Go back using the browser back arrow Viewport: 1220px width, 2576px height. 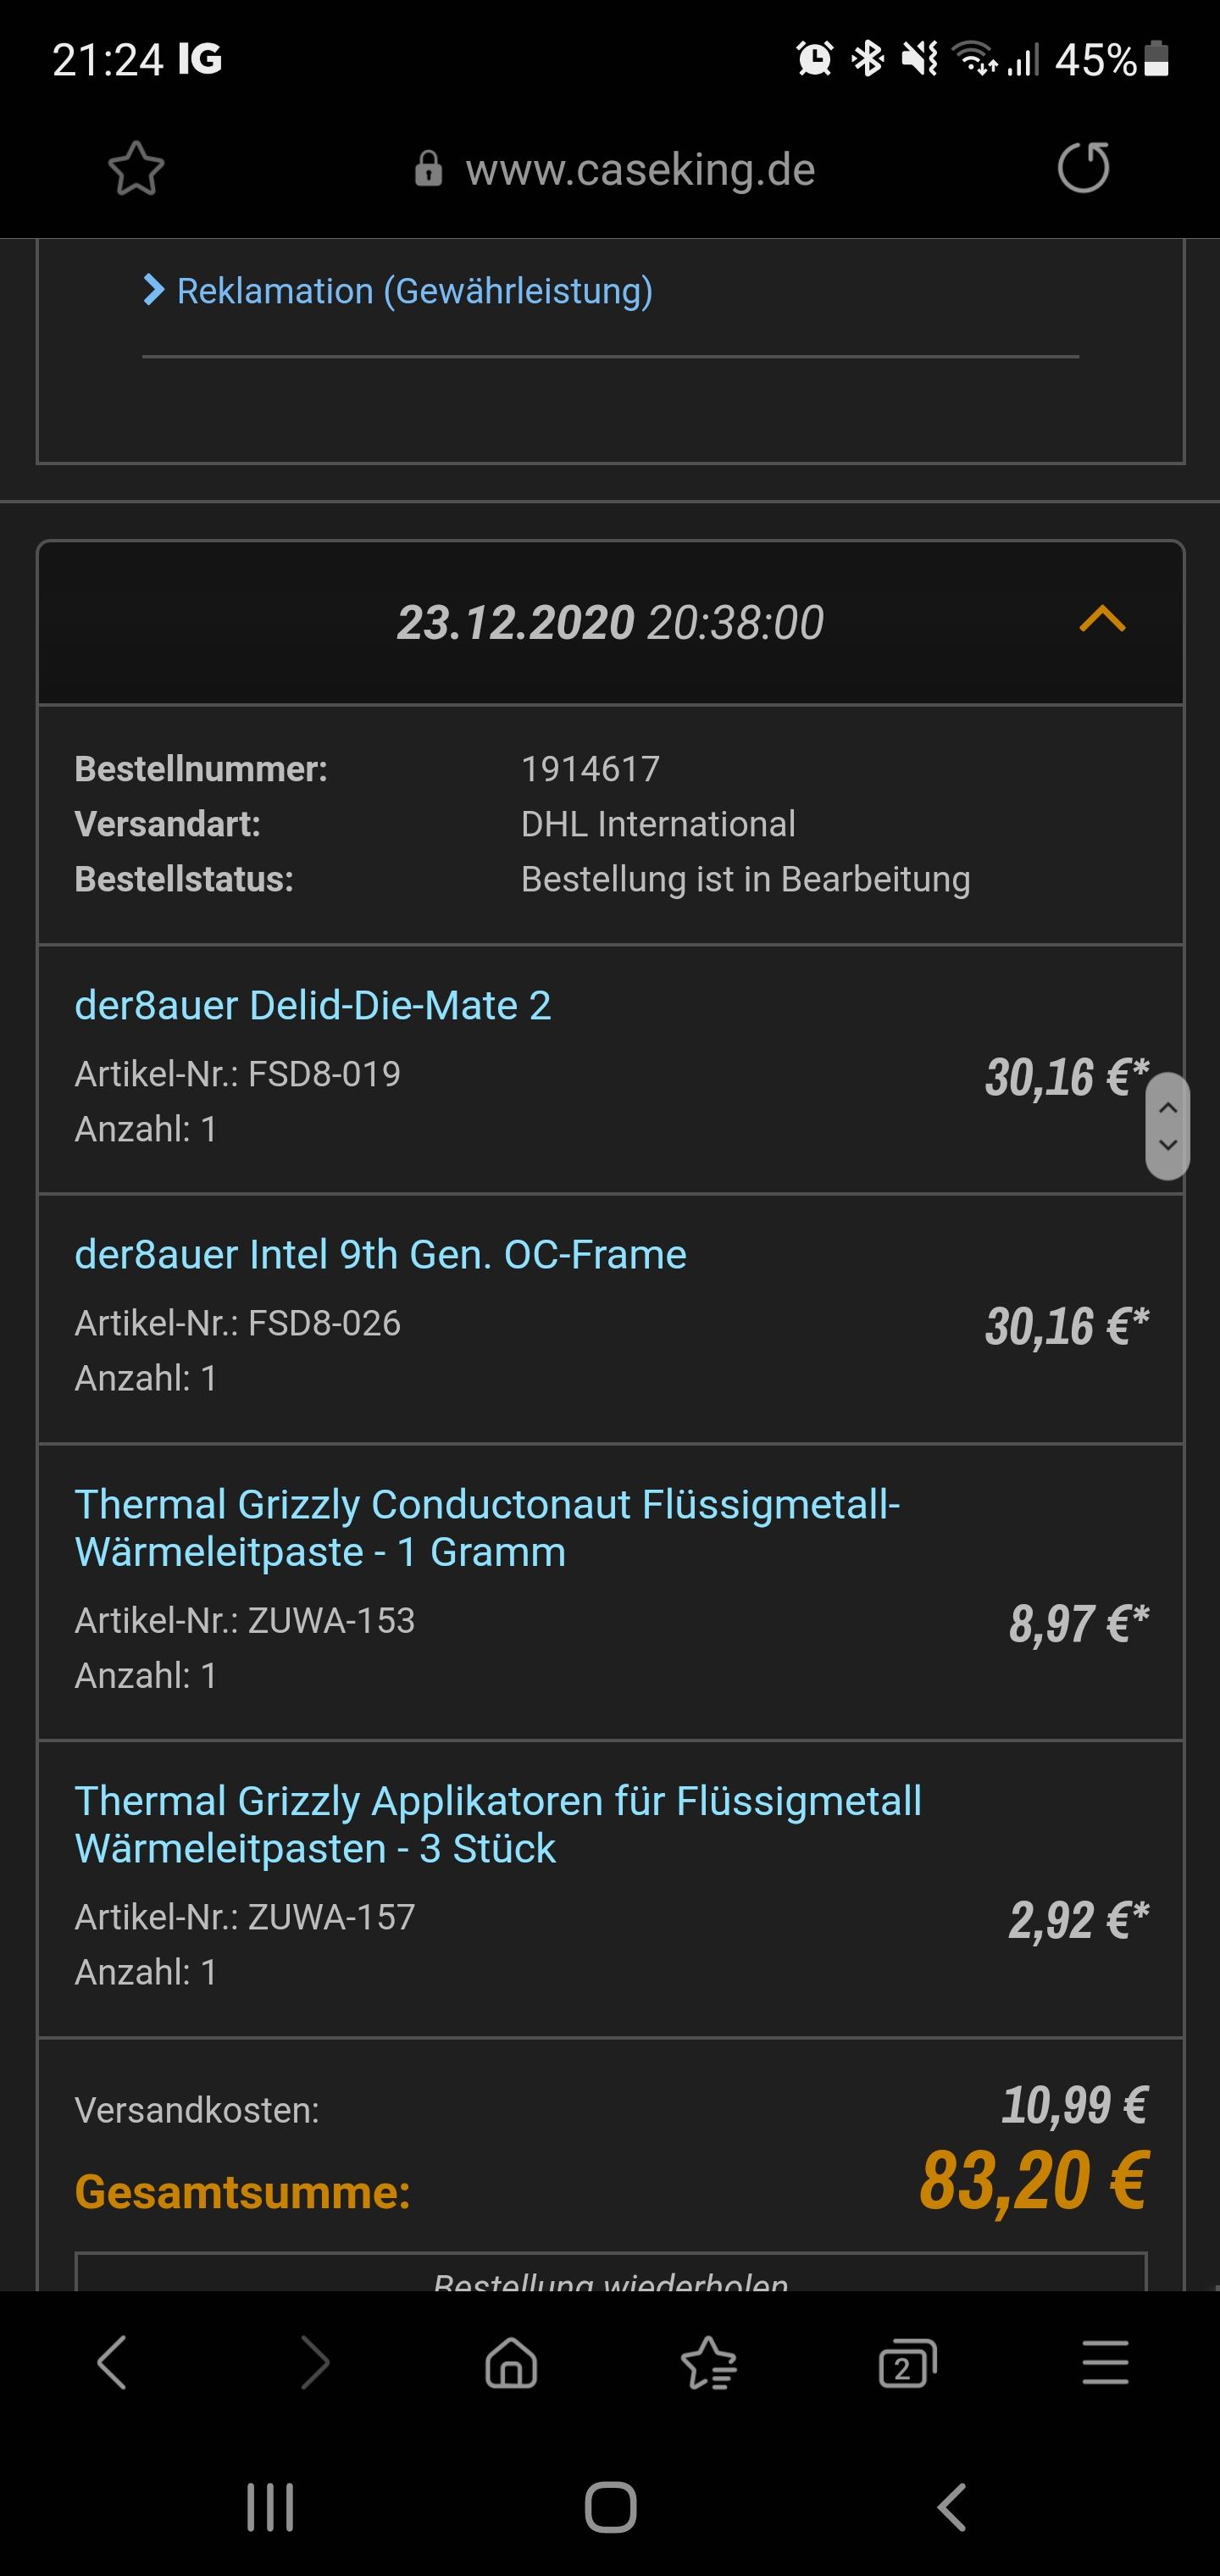112,2363
